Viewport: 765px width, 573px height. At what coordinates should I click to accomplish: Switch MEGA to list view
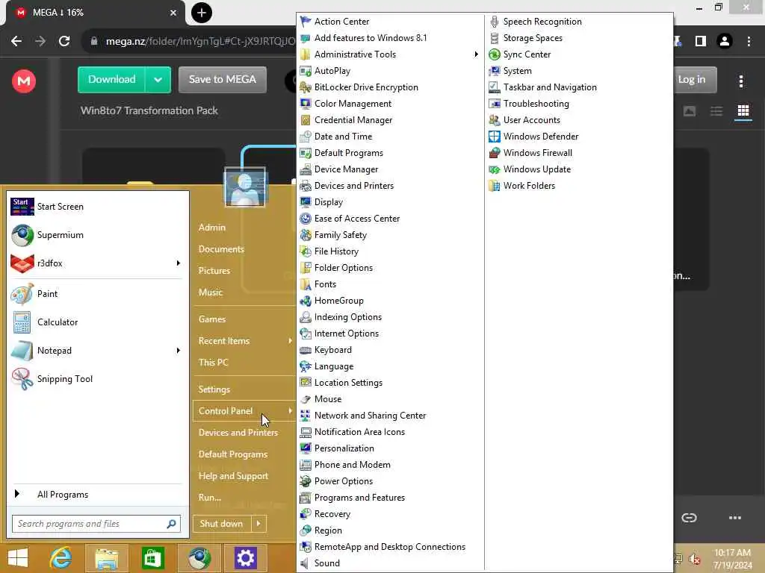click(x=716, y=111)
